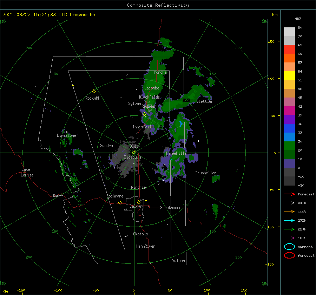Select the 51 dBZ yellow color swatch
This screenshot has width=316, height=295.
[x=289, y=75]
